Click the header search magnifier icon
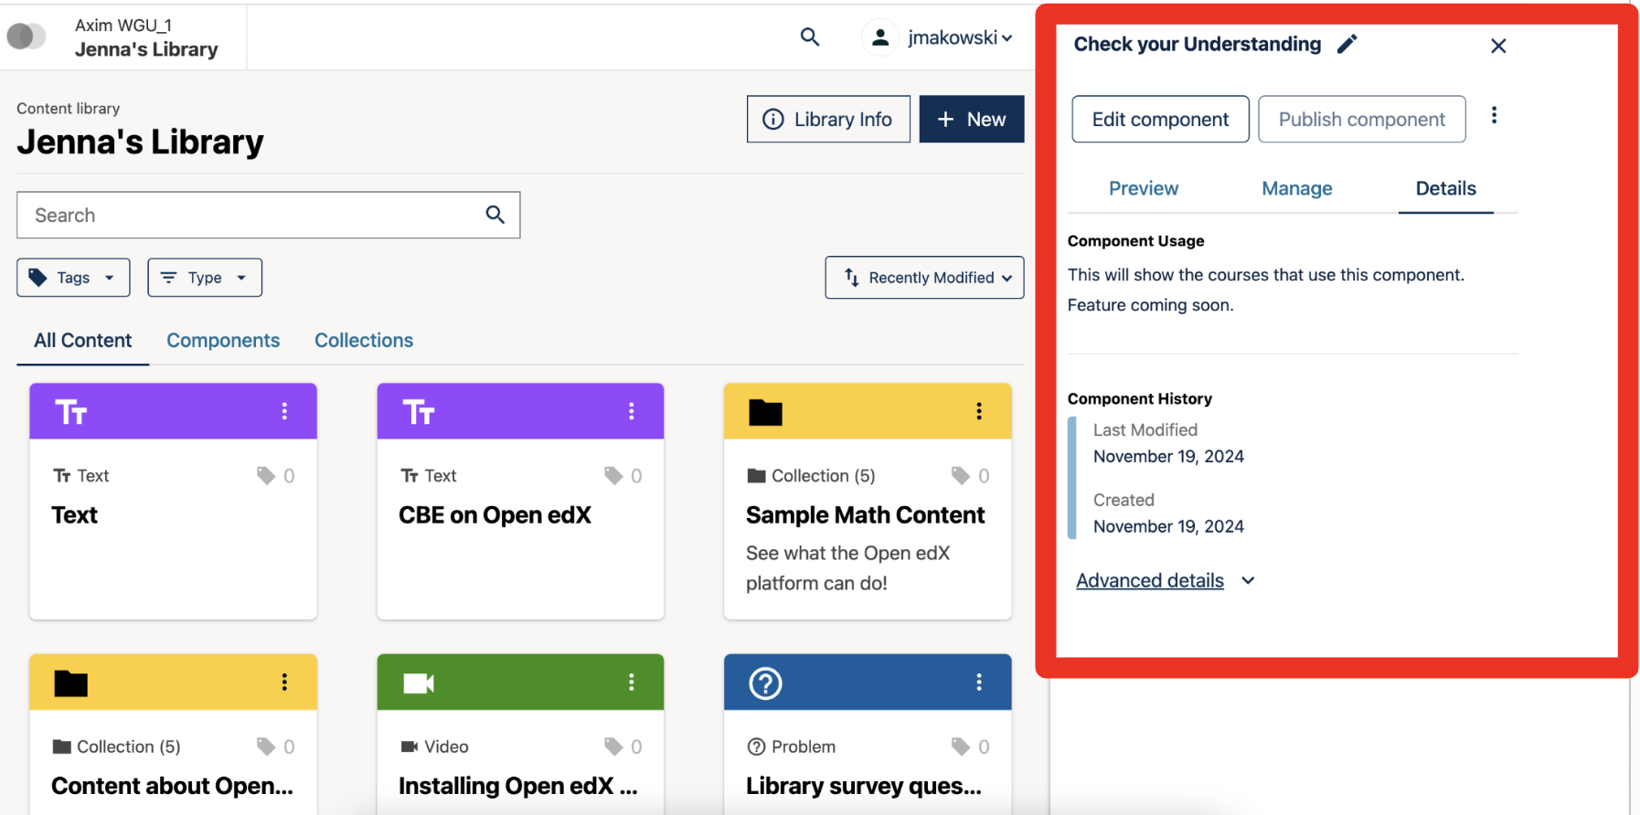 click(809, 37)
